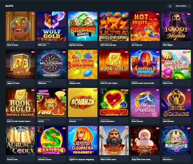Open the Moon Princess slot
Screen dimensions: 193x164
click(145, 103)
